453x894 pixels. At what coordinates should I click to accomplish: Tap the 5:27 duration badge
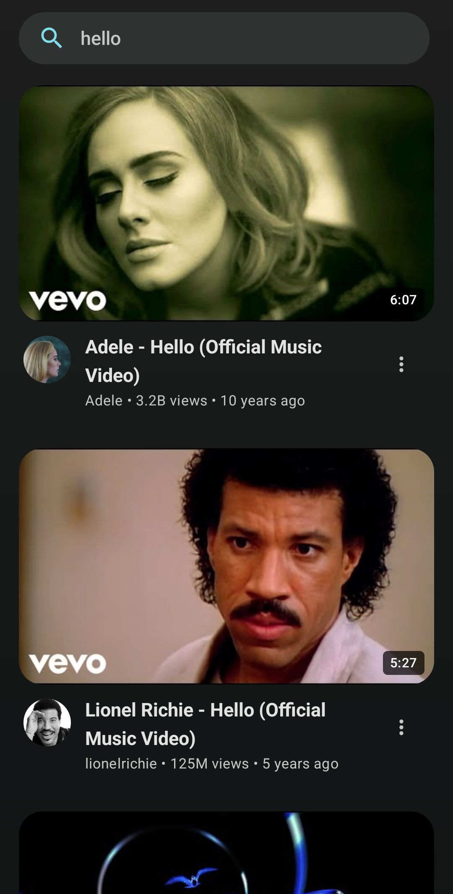403,663
